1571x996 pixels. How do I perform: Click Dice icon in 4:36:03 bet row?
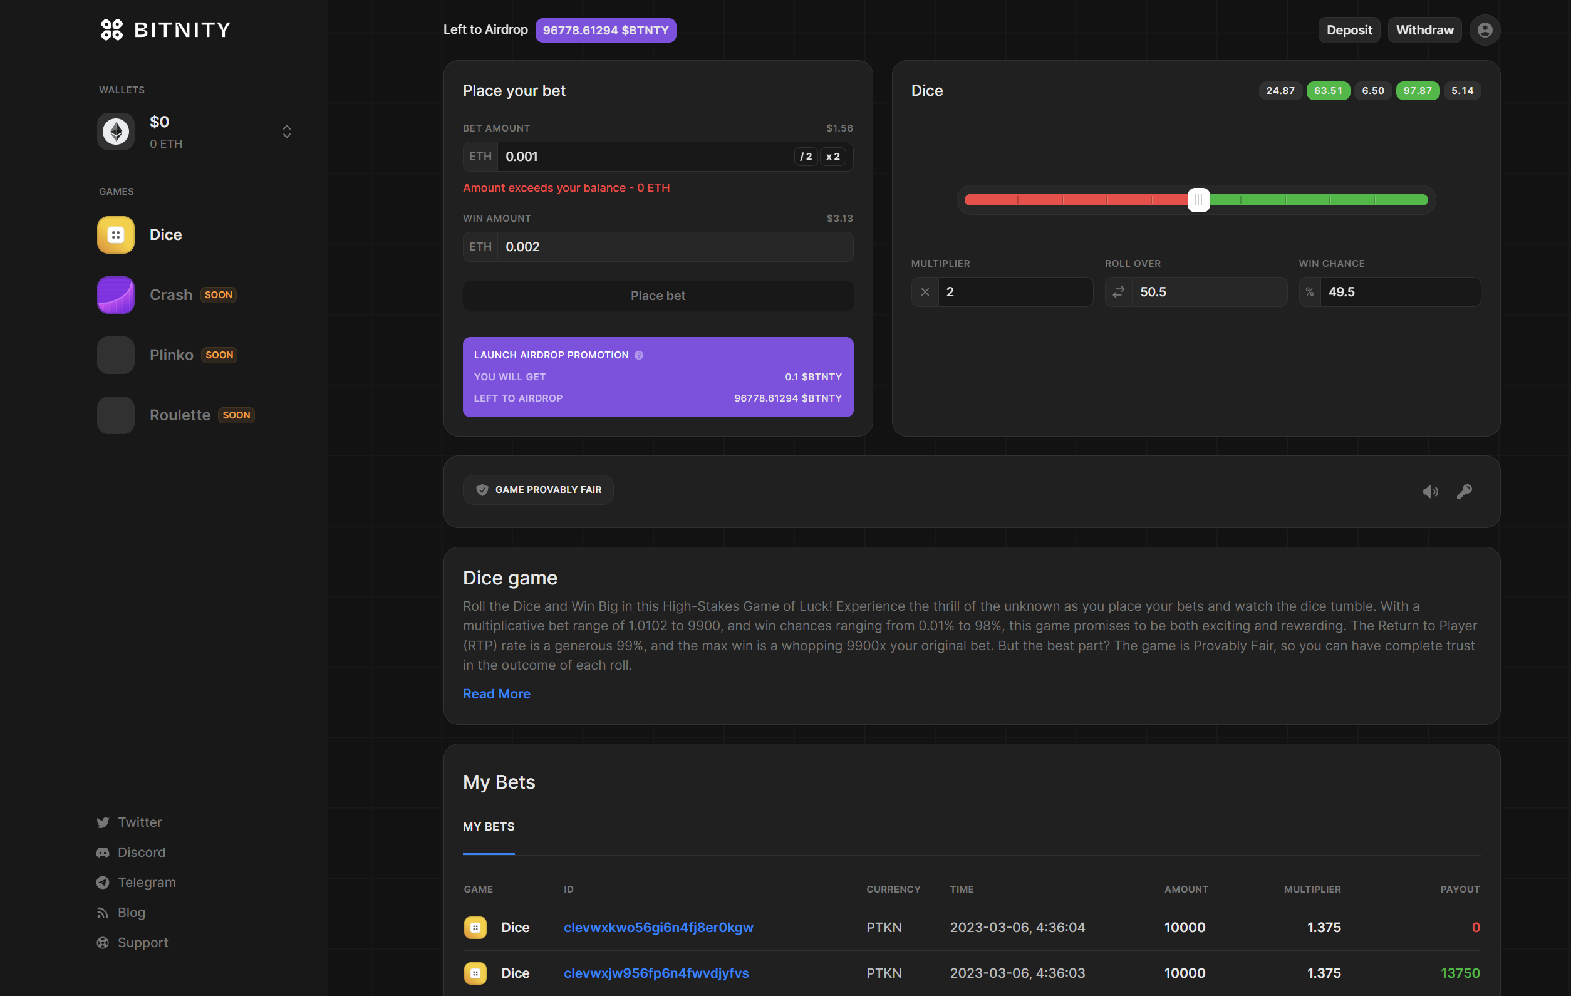[x=475, y=973]
